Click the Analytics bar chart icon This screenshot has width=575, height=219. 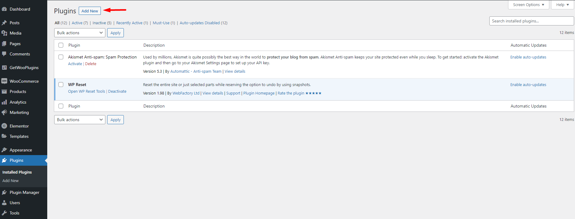click(x=4, y=102)
